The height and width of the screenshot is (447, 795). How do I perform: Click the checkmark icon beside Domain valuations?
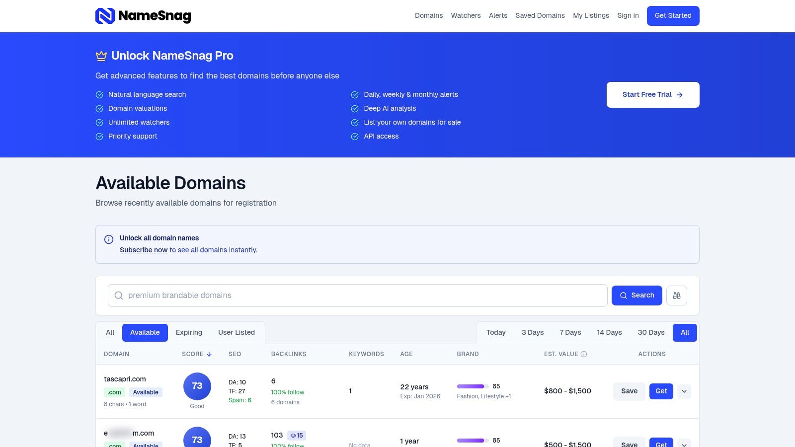coord(99,108)
